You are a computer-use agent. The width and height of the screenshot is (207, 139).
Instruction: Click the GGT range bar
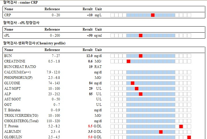click(151, 105)
